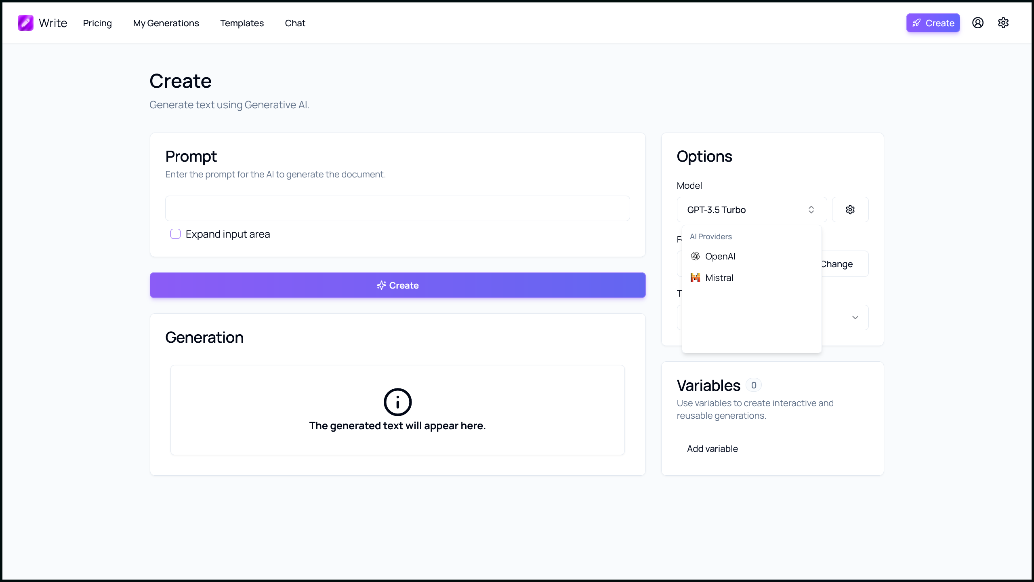The image size is (1034, 582).
Task: Toggle the Expand input area checkbox
Action: (x=175, y=234)
